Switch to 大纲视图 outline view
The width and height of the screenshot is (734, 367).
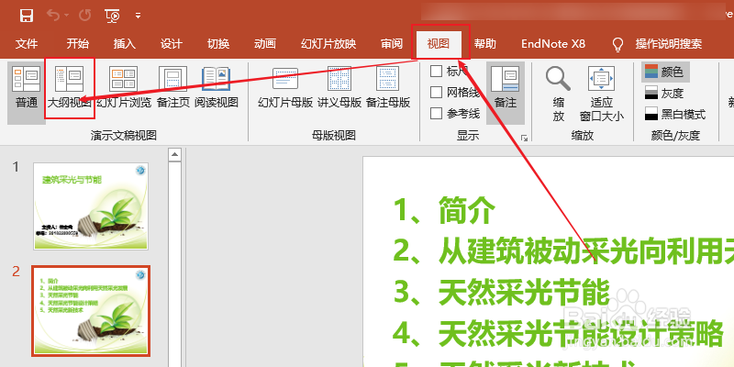point(70,89)
